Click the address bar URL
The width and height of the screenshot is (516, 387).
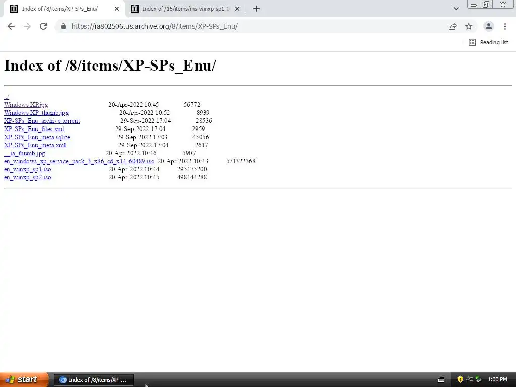coord(154,26)
